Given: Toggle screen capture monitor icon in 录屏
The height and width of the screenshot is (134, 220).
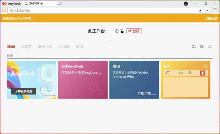Looking at the screenshot, I should point(168,73).
